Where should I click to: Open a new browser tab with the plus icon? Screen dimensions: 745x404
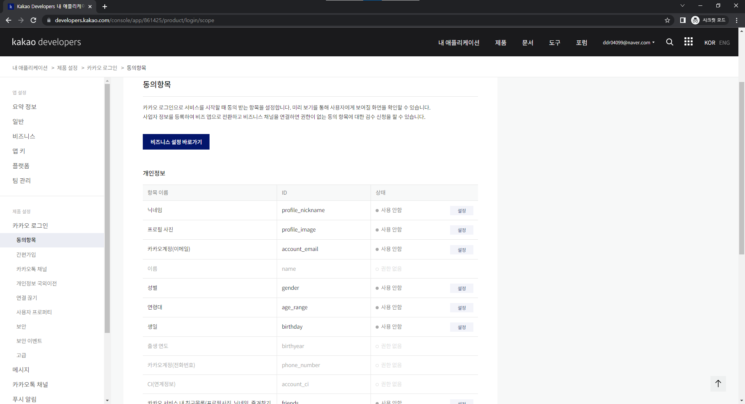point(105,7)
